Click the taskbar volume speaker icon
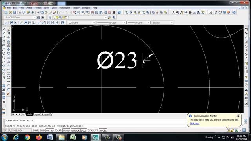This screenshot has height=141, width=251. point(233,137)
